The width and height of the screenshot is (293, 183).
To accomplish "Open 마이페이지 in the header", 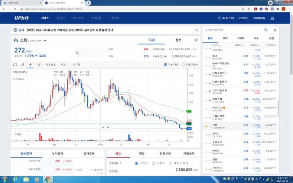I will (259, 18).
